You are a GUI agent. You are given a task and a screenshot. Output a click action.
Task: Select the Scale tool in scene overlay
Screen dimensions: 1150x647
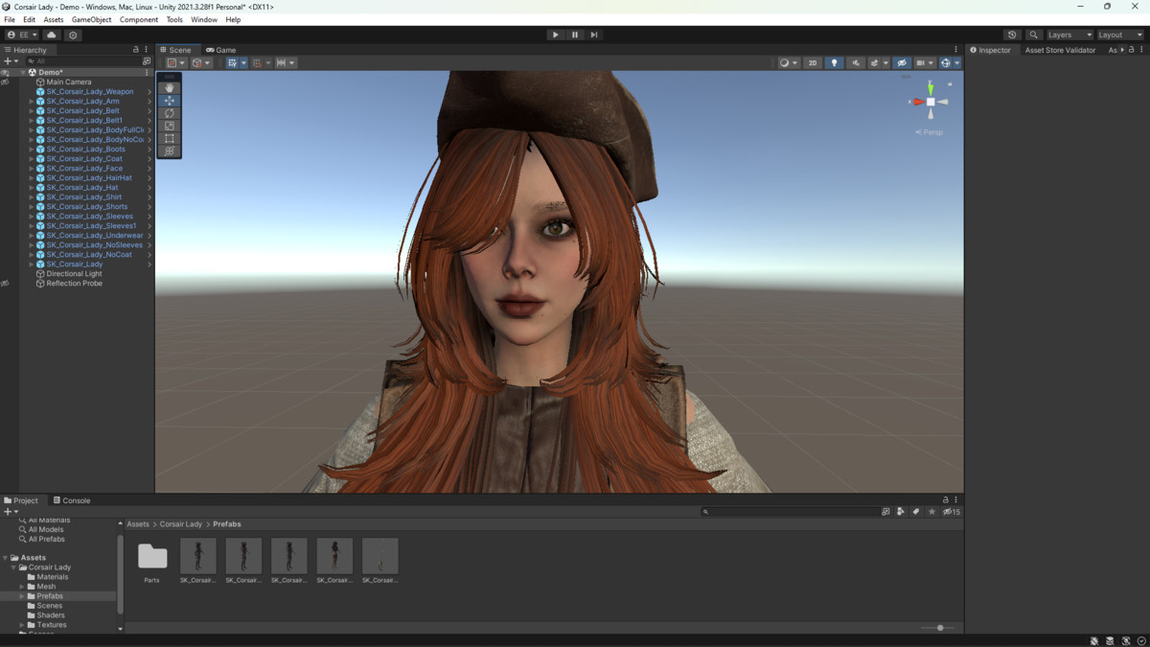click(170, 126)
